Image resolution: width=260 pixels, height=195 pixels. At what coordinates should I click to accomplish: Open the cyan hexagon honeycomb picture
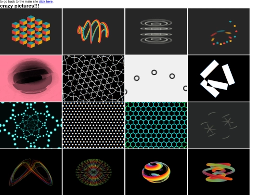(156, 125)
